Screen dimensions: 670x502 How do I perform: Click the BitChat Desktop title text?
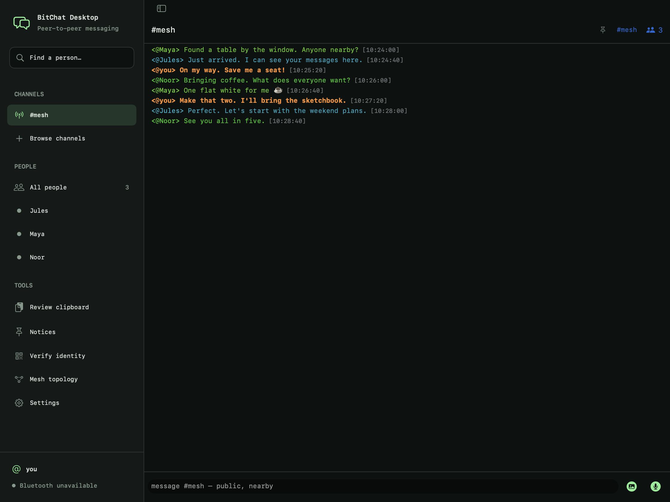68,18
